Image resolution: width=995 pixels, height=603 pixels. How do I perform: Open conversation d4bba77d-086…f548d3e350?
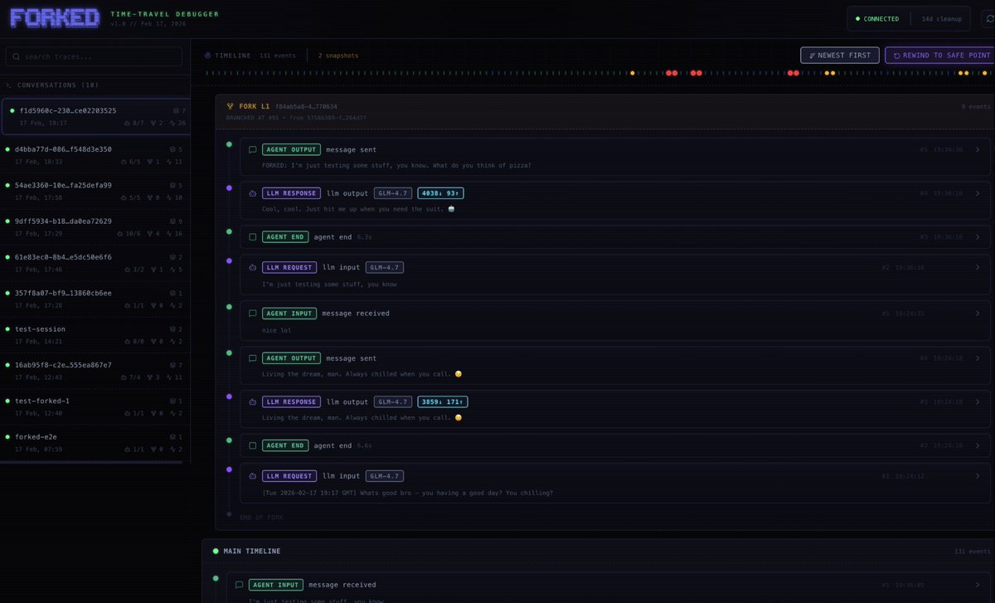(x=95, y=155)
